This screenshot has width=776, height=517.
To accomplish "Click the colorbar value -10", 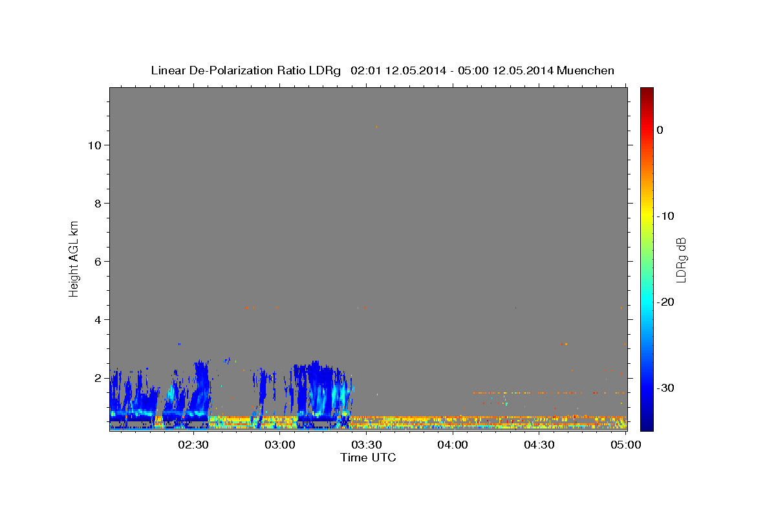I will pos(666,216).
